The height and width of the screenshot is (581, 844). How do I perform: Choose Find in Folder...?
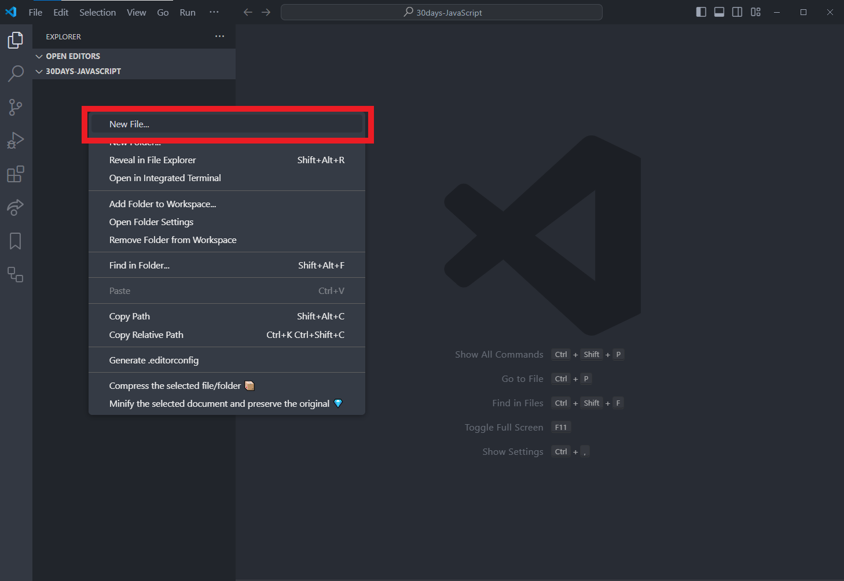(x=227, y=266)
